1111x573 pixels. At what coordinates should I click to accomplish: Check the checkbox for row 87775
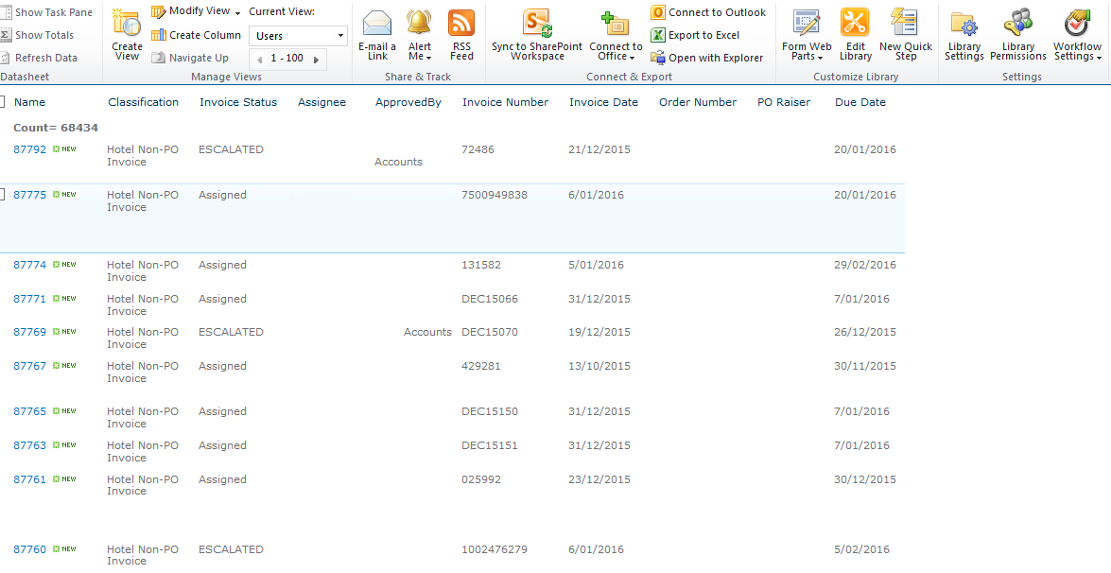pyautogui.click(x=2, y=195)
